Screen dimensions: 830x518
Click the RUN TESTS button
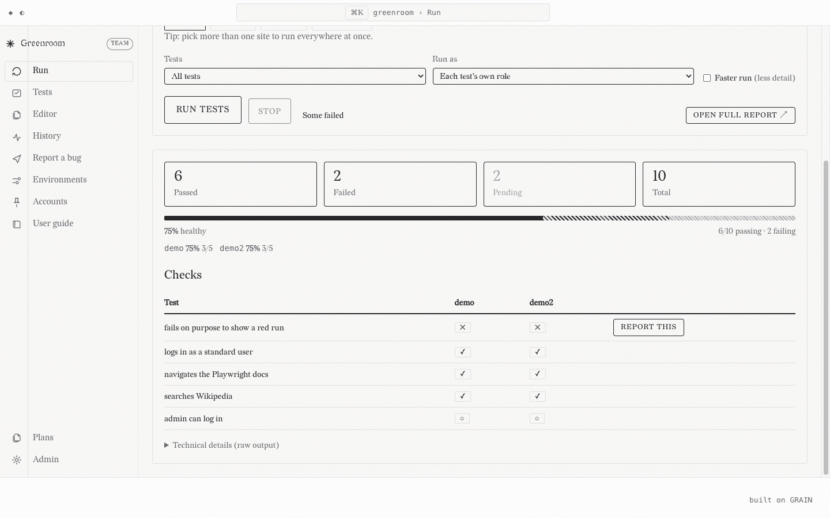pos(203,110)
